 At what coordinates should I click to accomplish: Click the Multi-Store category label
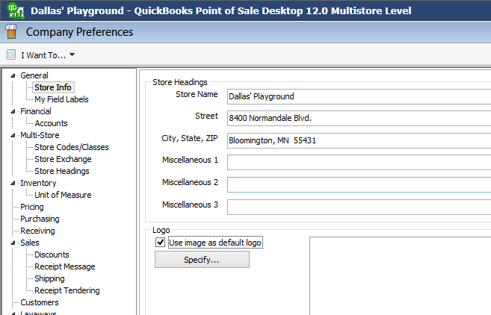tap(40, 135)
